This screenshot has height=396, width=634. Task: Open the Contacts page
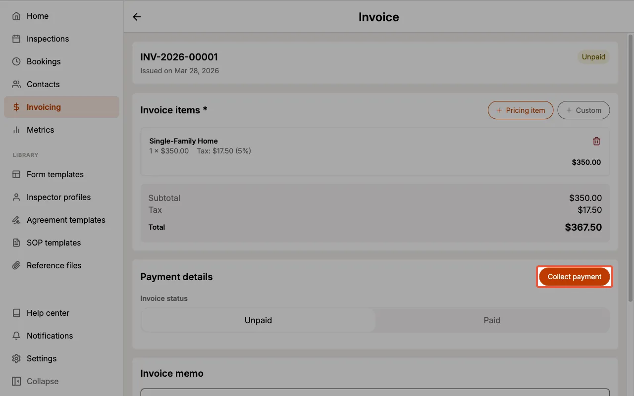[x=61, y=84]
